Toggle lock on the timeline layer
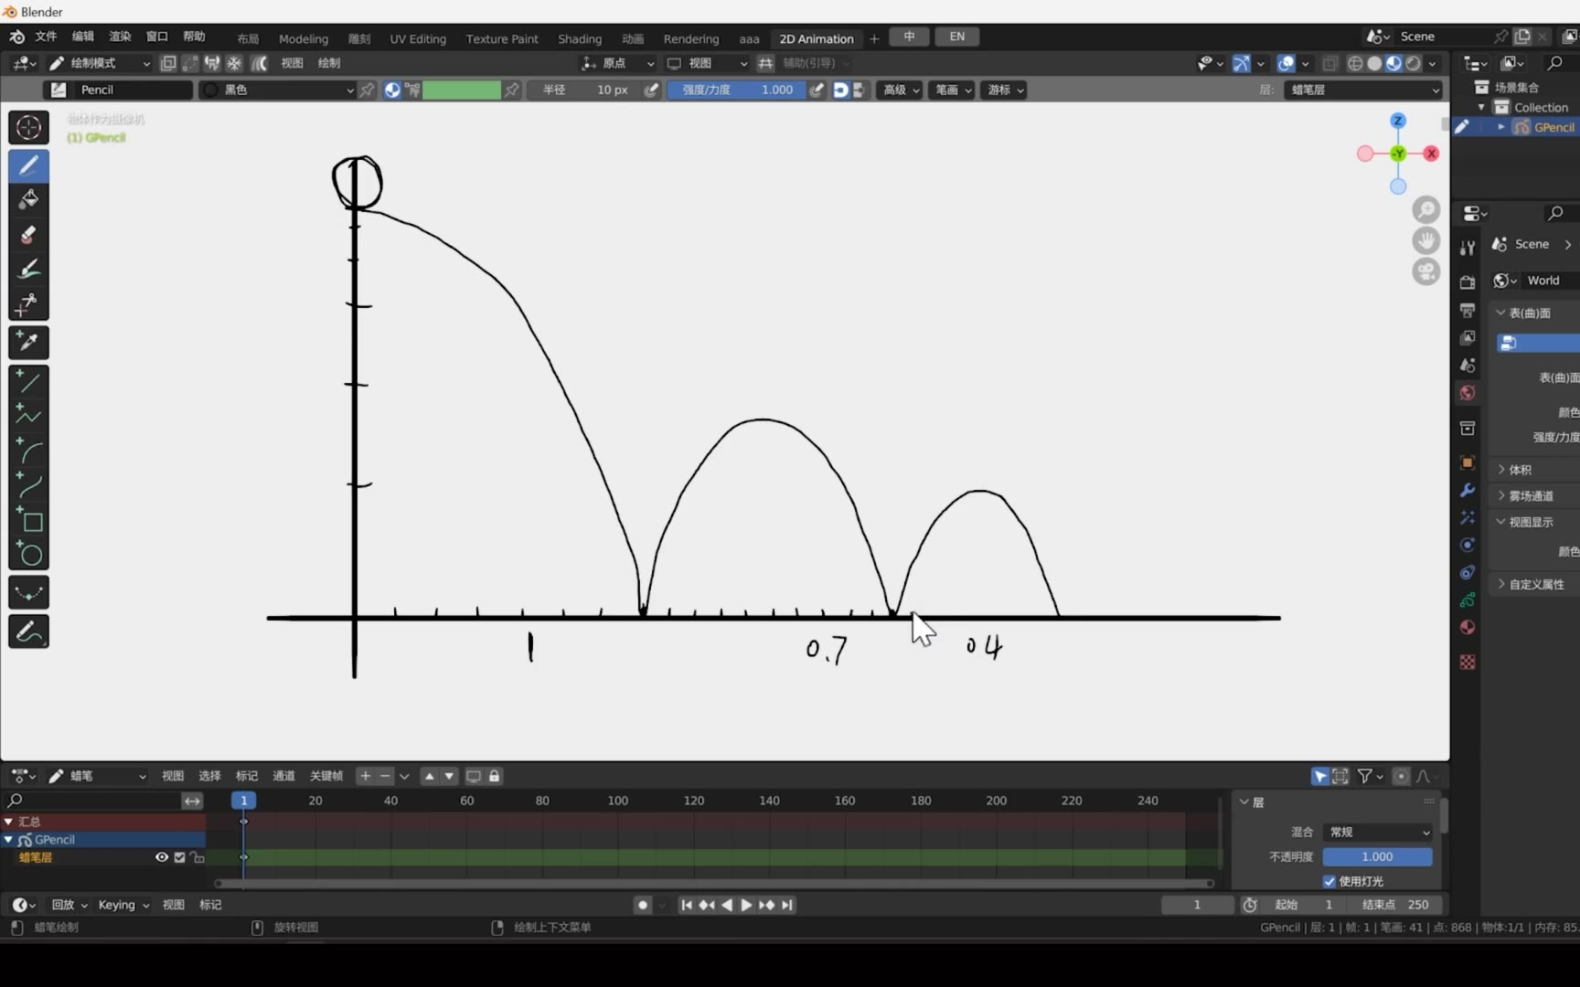 tap(197, 857)
